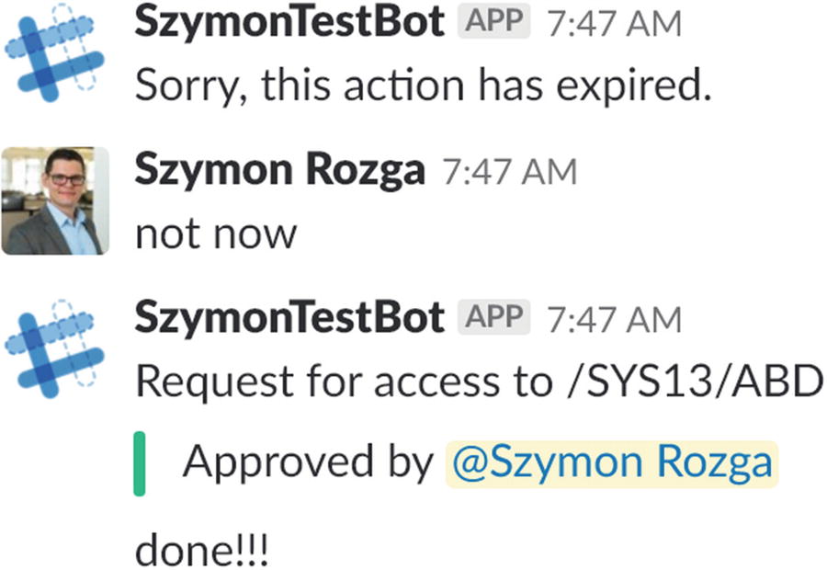
Task: Click SzymonTestBot avatar beside the expired message
Action: [x=55, y=53]
